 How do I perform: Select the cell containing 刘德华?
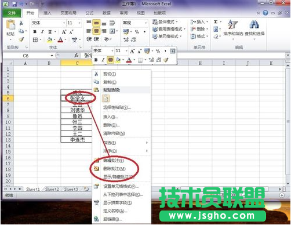pyautogui.click(x=77, y=110)
